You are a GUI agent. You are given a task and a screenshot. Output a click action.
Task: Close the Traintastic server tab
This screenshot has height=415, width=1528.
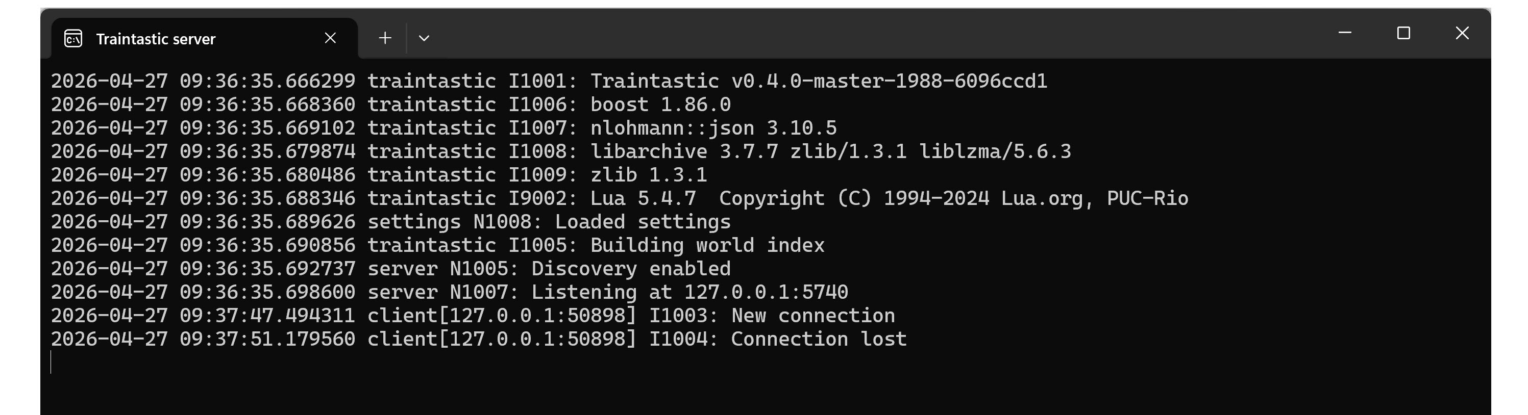pyautogui.click(x=330, y=38)
